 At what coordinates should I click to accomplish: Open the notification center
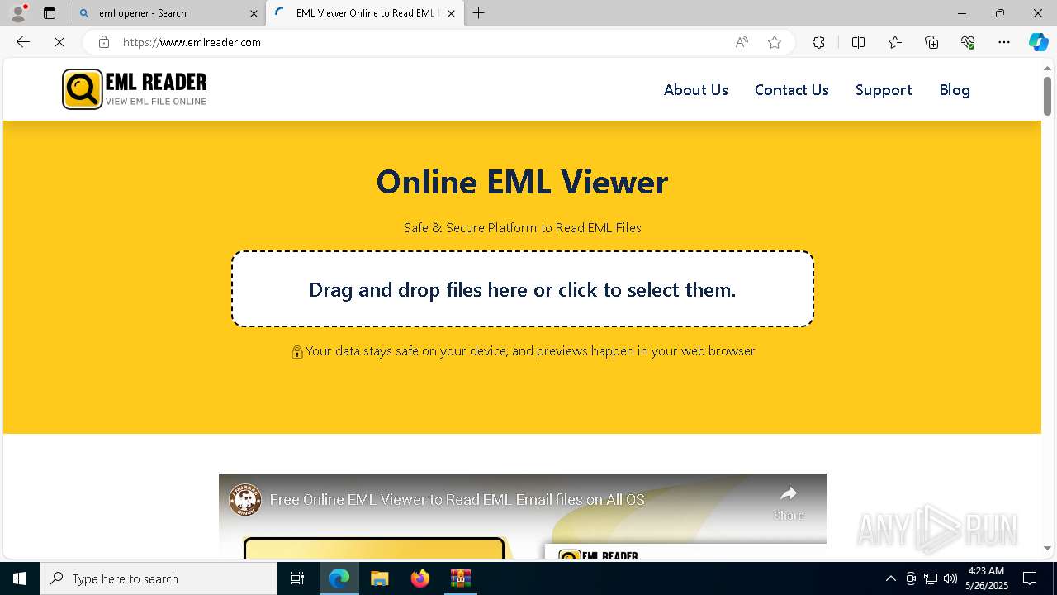click(1030, 578)
